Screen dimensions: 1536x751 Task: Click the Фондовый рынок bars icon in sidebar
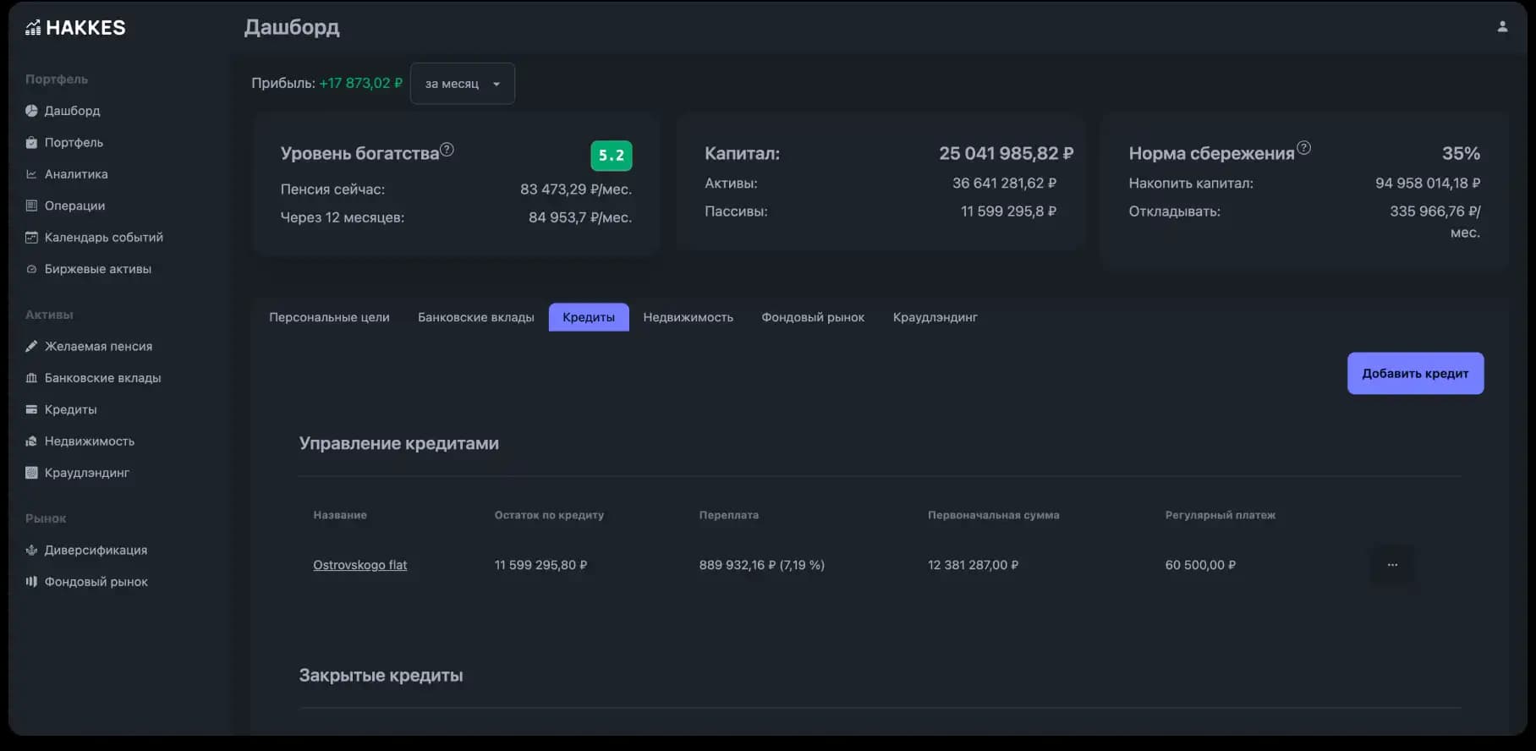pos(31,582)
